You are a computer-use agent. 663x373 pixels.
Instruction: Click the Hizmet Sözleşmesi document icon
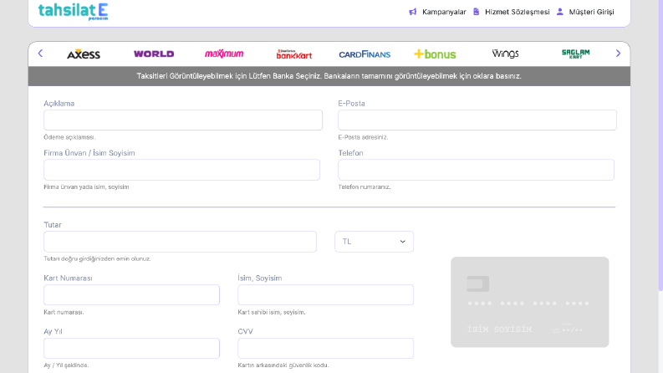pos(476,12)
